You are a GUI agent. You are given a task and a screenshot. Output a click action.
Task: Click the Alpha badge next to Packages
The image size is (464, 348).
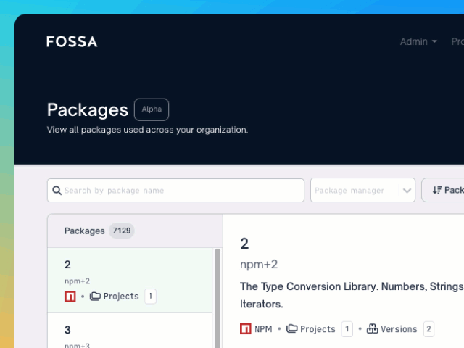[x=152, y=109]
